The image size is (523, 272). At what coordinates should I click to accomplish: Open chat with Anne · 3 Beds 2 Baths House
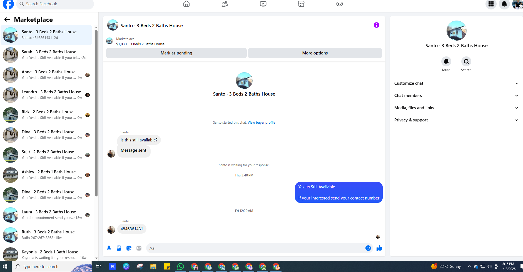tap(46, 75)
